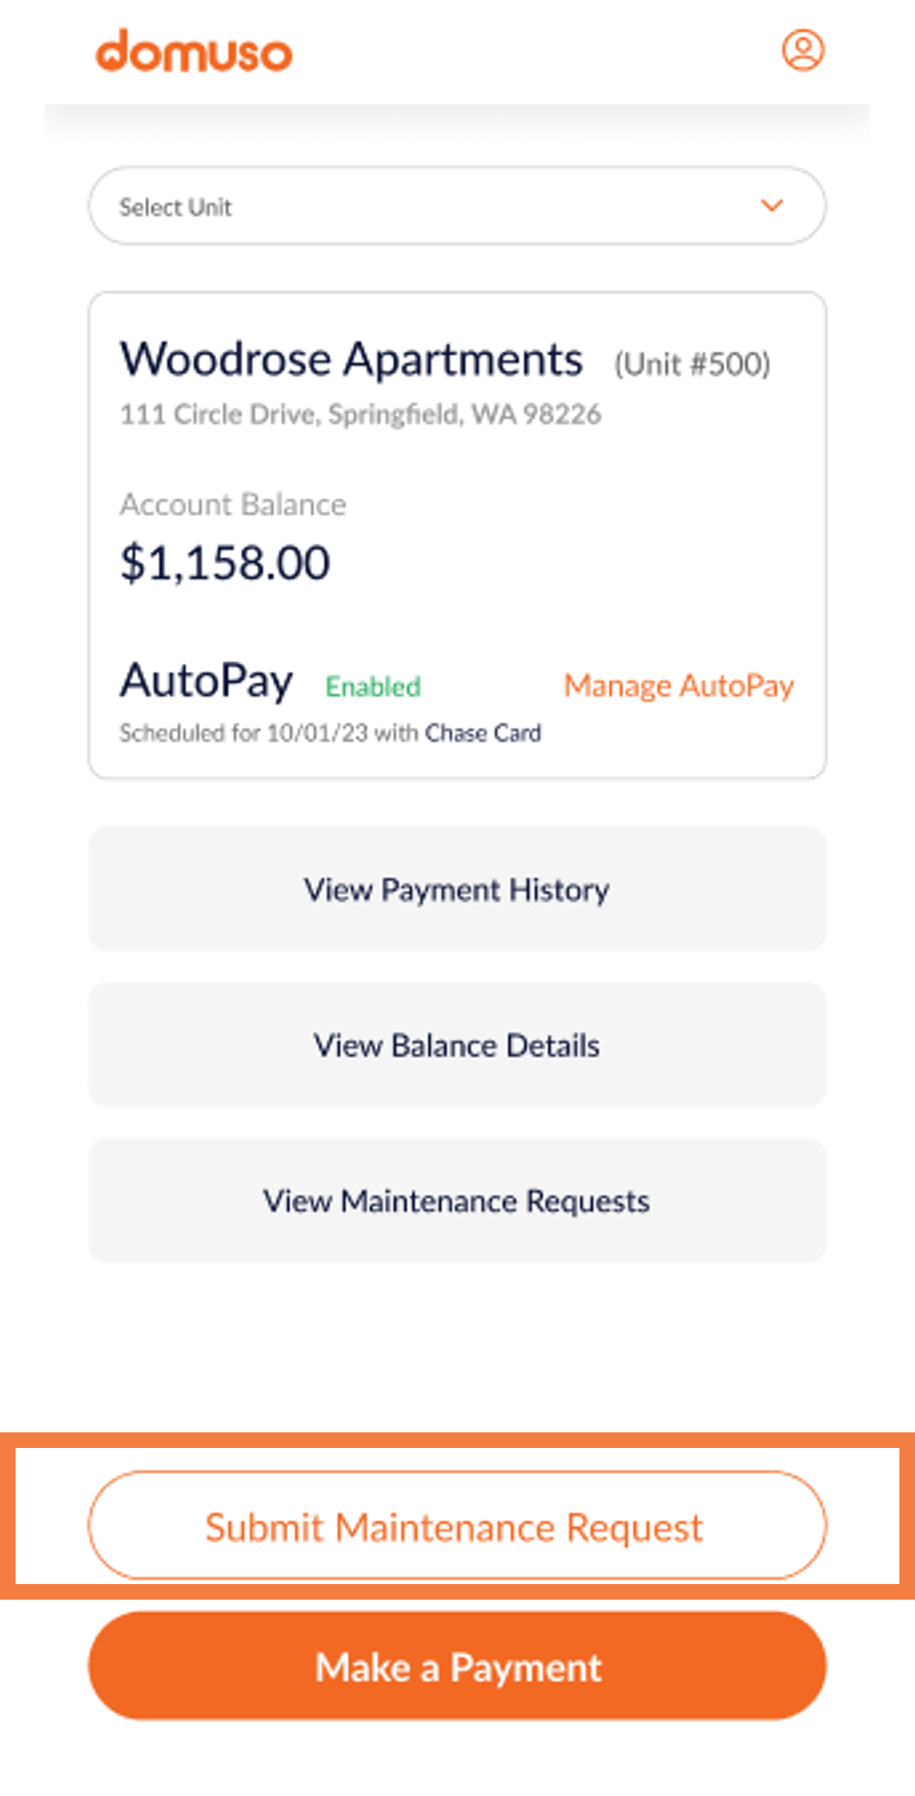The width and height of the screenshot is (915, 1796).
Task: Click the Account Balance amount
Action: (224, 563)
